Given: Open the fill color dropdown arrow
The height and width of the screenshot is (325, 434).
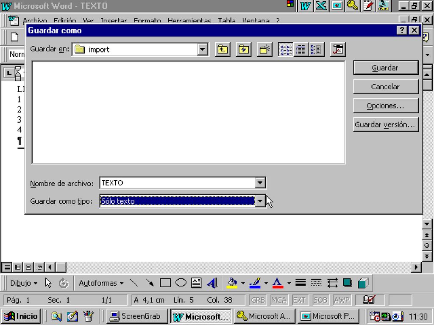Looking at the screenshot, I should pos(243,283).
